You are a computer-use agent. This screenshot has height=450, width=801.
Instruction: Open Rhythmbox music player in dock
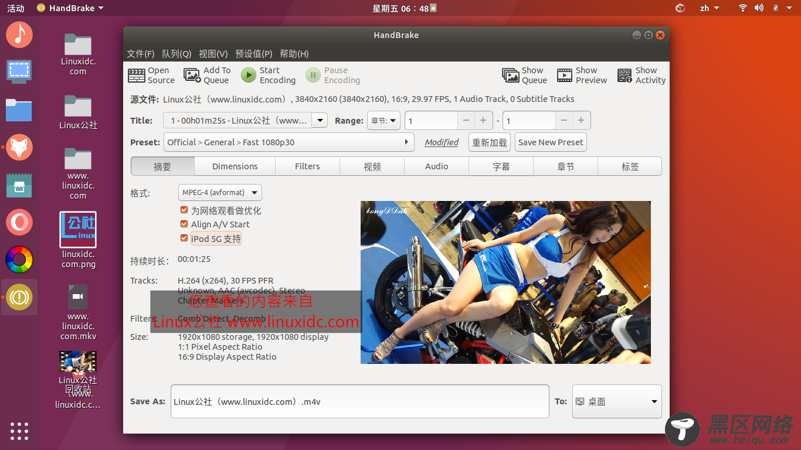[19, 35]
